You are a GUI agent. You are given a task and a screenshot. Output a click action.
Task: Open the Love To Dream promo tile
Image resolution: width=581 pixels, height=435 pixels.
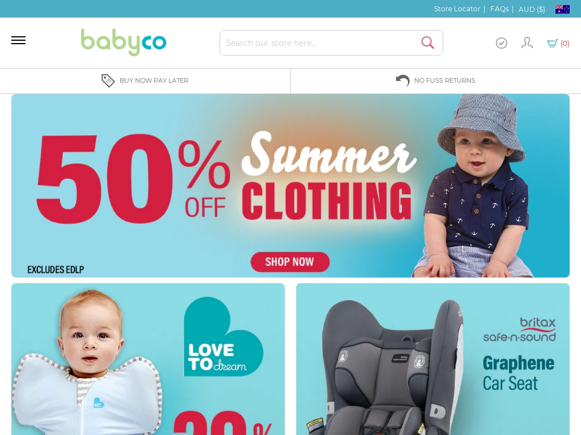tap(148, 359)
